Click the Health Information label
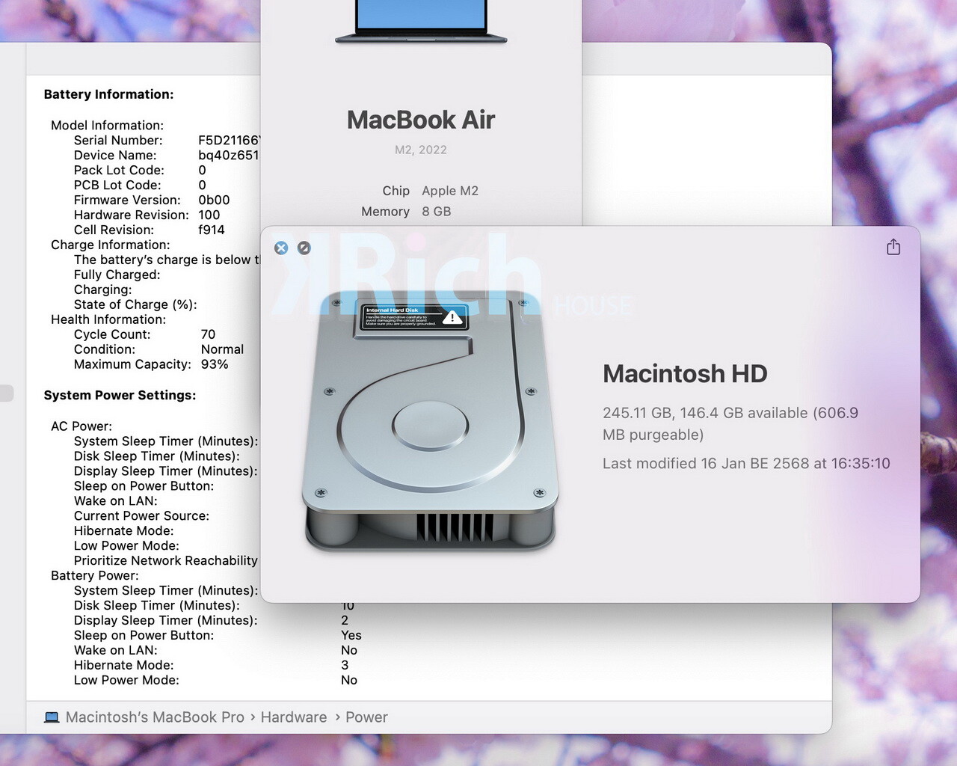Image resolution: width=957 pixels, height=766 pixels. point(108,319)
